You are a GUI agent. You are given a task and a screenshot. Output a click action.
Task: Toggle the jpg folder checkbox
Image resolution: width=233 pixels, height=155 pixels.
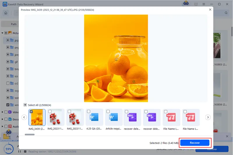8,40
